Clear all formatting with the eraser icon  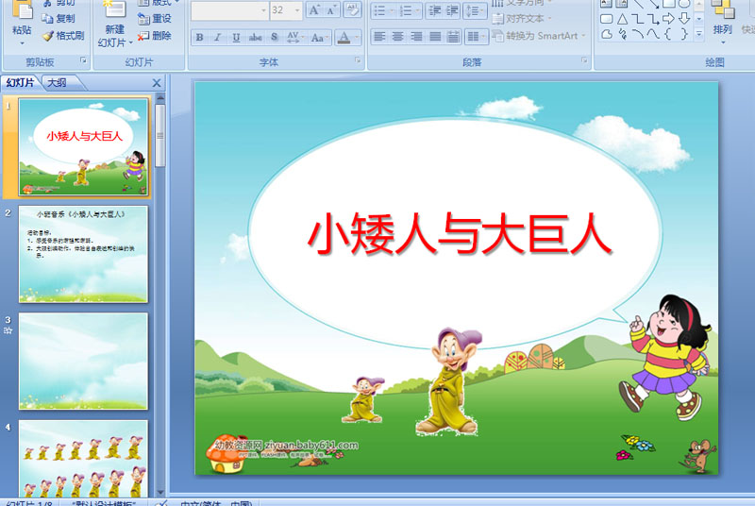[x=352, y=9]
